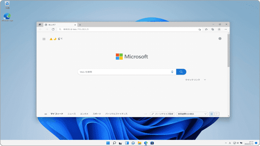Open Microsoft Edge desktop shortcut
Image resolution: width=260 pixels, height=146 pixels.
[x=7, y=17]
